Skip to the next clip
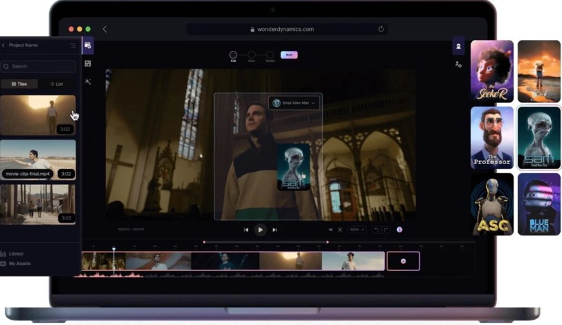The image size is (562, 325). click(275, 230)
